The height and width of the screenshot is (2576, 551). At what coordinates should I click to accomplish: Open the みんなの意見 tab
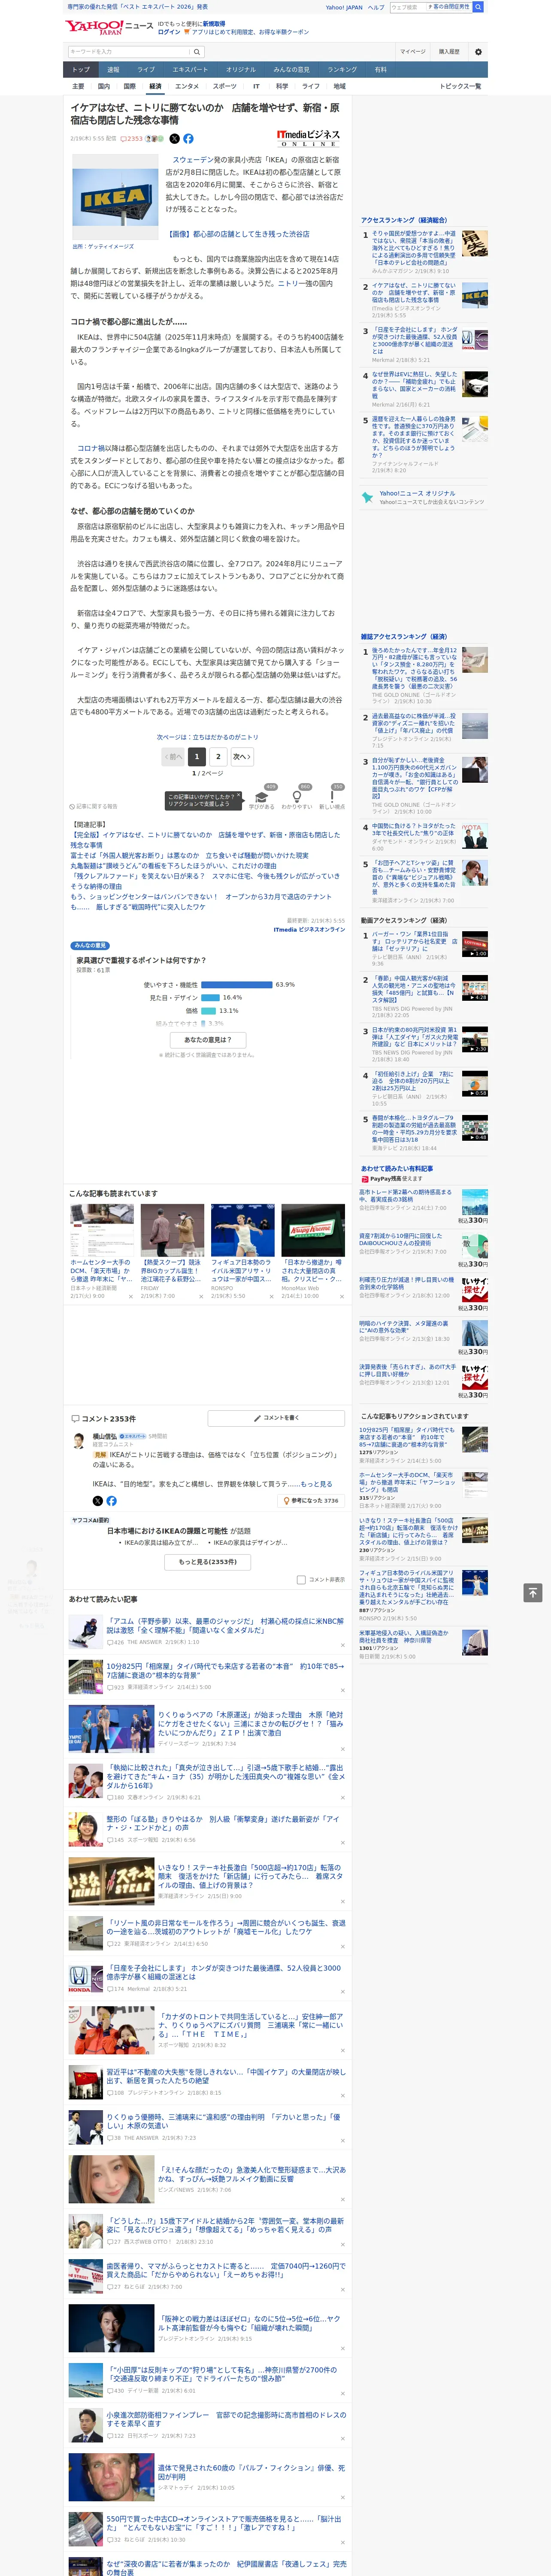[291, 70]
